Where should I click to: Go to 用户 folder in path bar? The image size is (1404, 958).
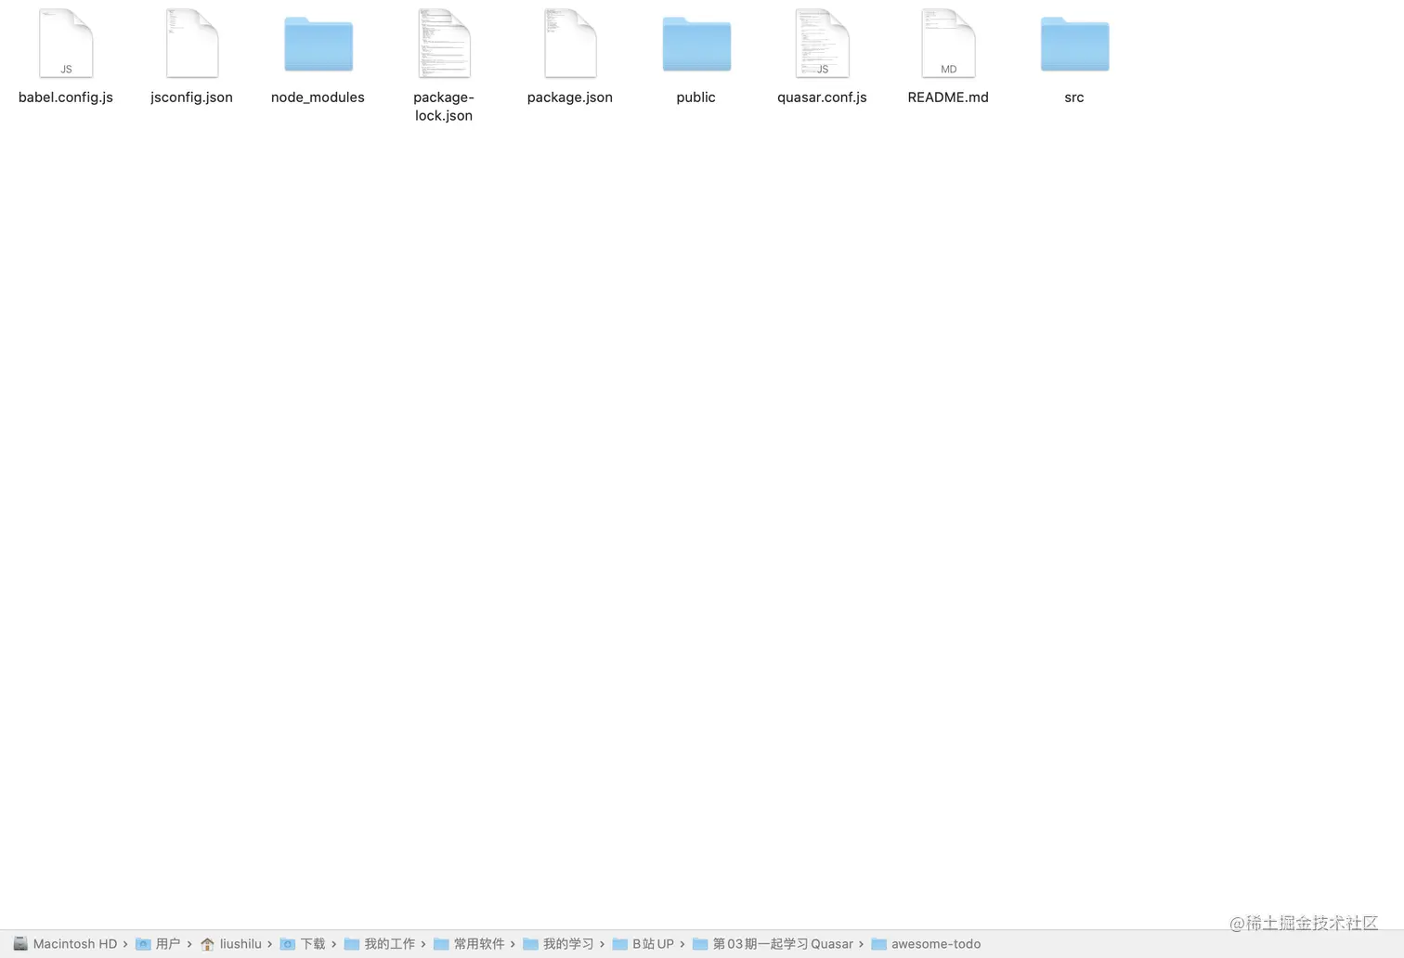pyautogui.click(x=158, y=944)
